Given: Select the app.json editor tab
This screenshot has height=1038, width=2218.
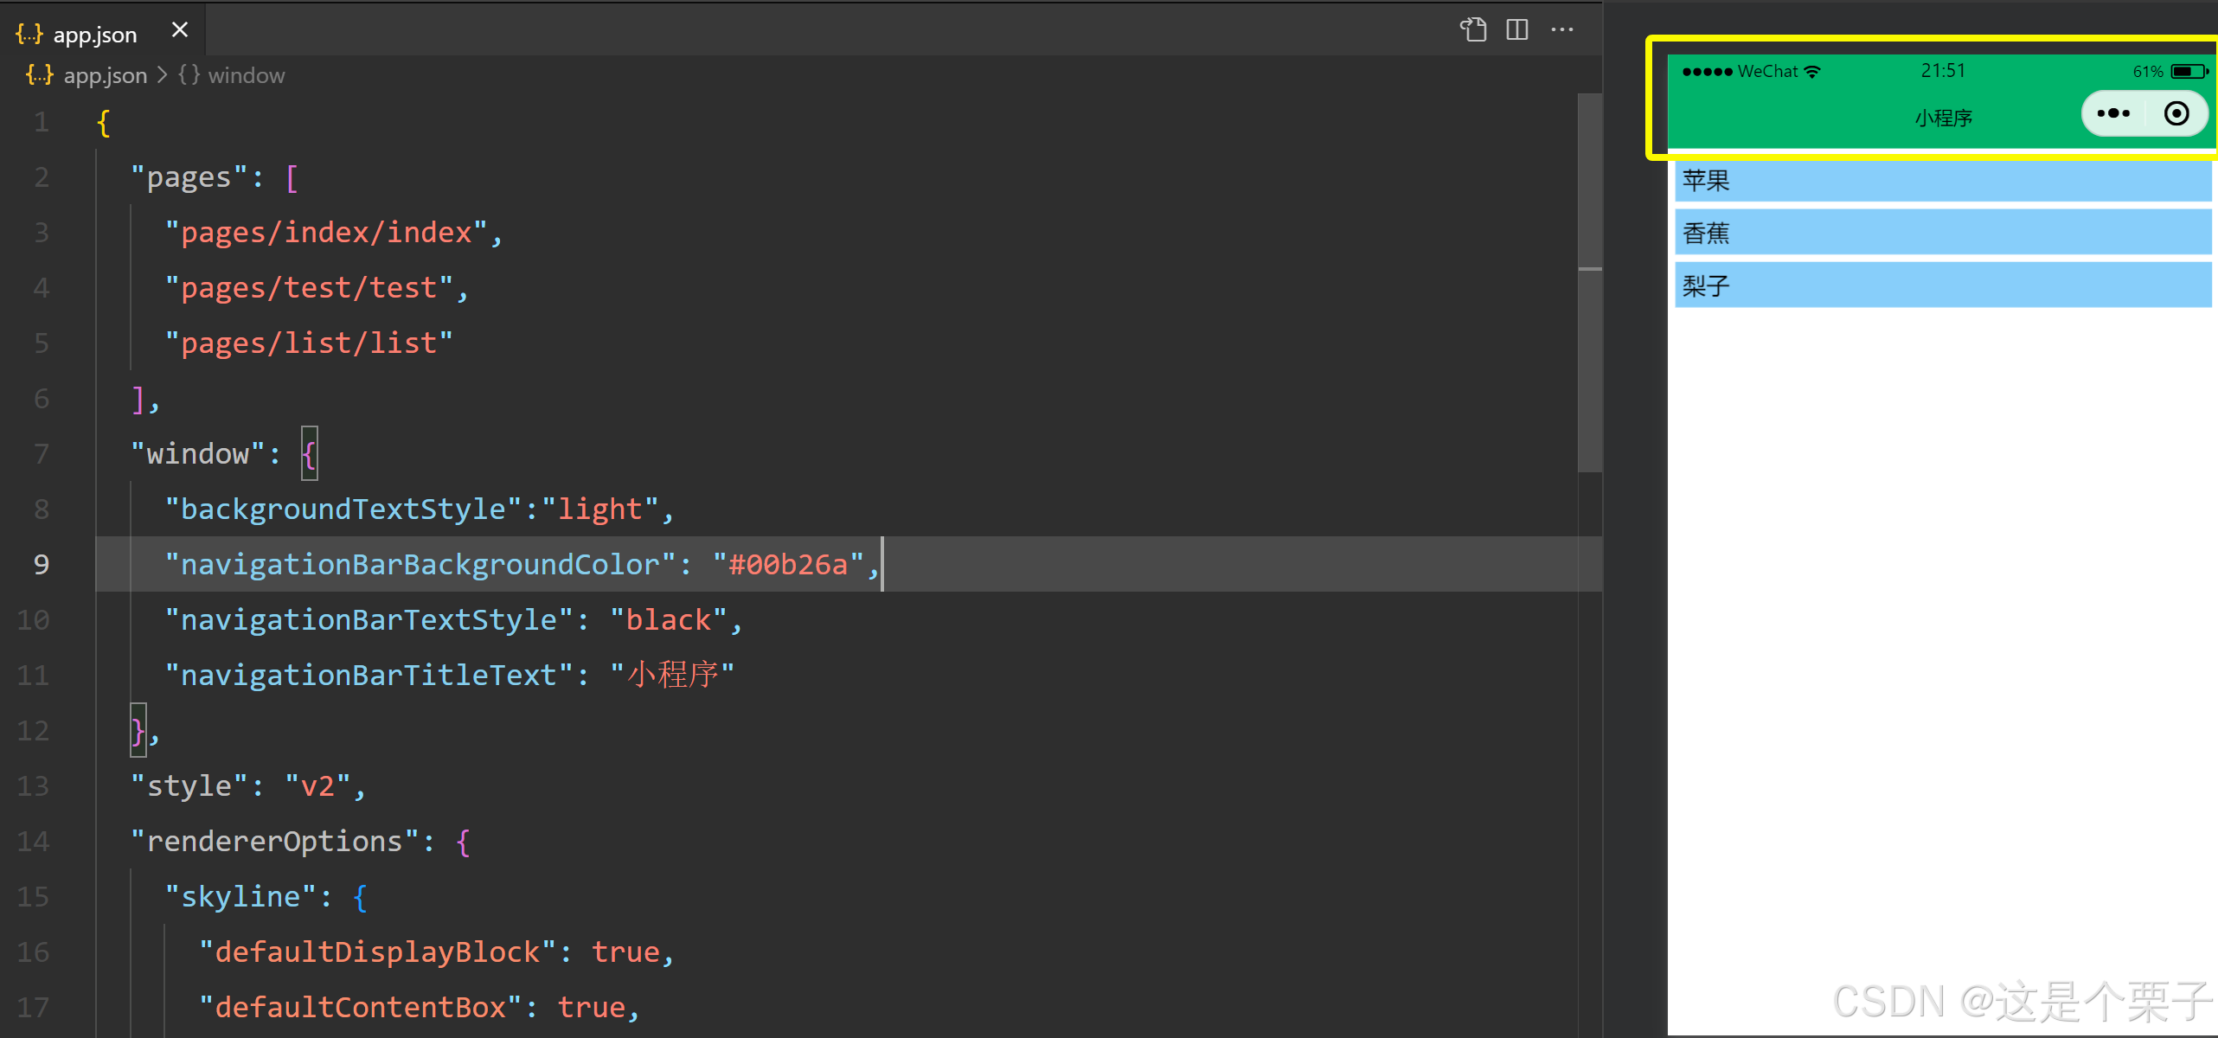Looking at the screenshot, I should [x=95, y=35].
